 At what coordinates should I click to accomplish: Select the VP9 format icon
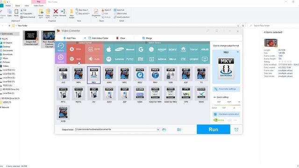tap(186, 93)
